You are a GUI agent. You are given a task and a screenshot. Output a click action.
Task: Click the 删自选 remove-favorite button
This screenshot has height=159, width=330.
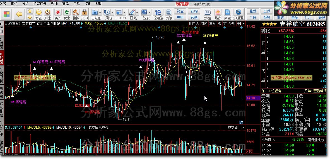click(193, 23)
